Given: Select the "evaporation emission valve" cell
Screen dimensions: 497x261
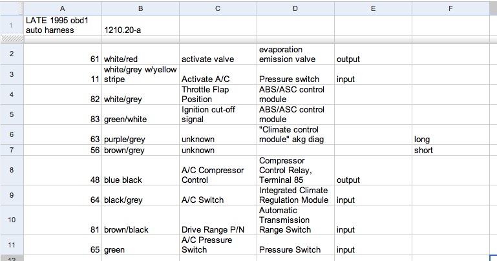Looking at the screenshot, I should 295,54.
